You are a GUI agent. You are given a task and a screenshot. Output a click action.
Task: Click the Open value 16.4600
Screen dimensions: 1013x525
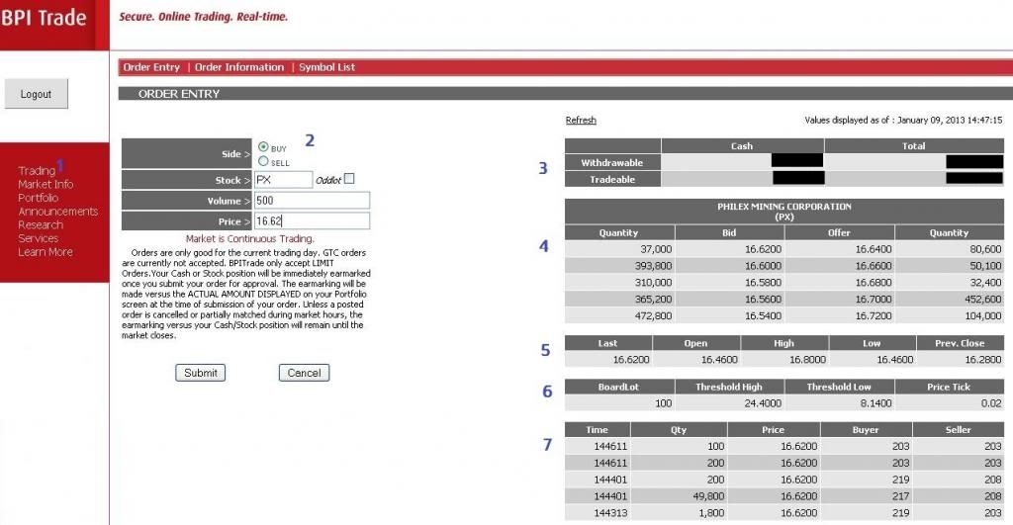point(719,359)
